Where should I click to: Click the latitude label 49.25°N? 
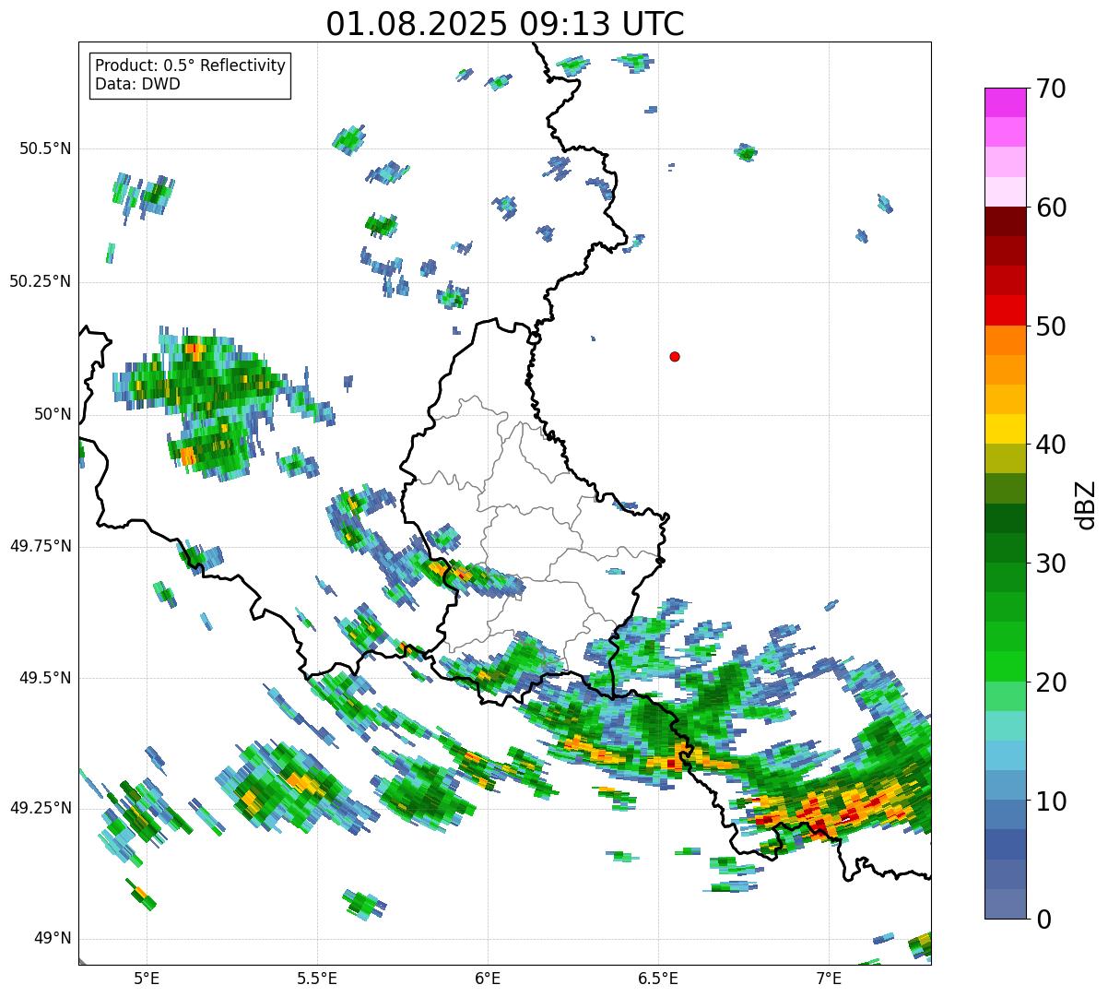41,808
